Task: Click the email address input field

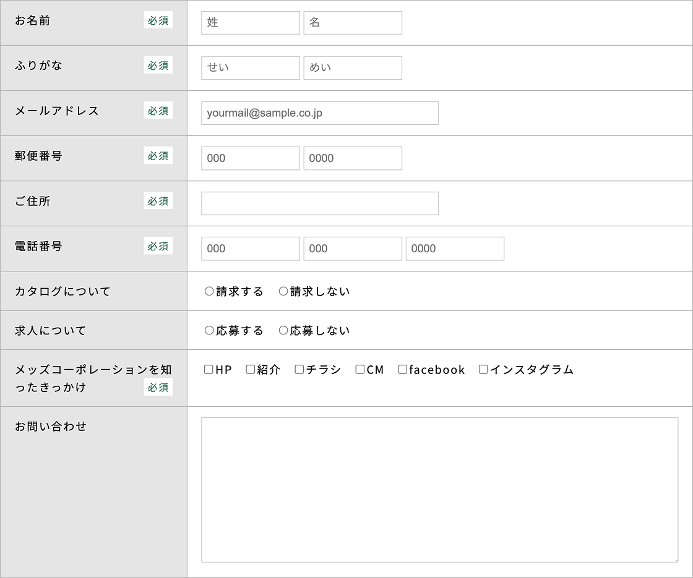Action: (x=319, y=113)
